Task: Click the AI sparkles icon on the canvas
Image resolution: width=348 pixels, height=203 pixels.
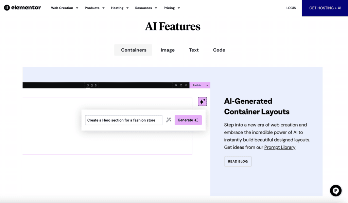Action: [202, 101]
